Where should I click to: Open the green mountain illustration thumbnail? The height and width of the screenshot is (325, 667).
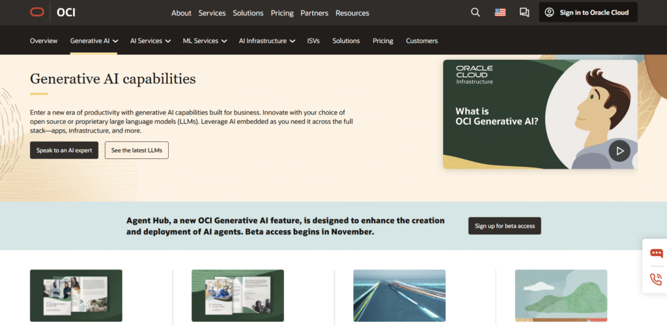pos(560,296)
